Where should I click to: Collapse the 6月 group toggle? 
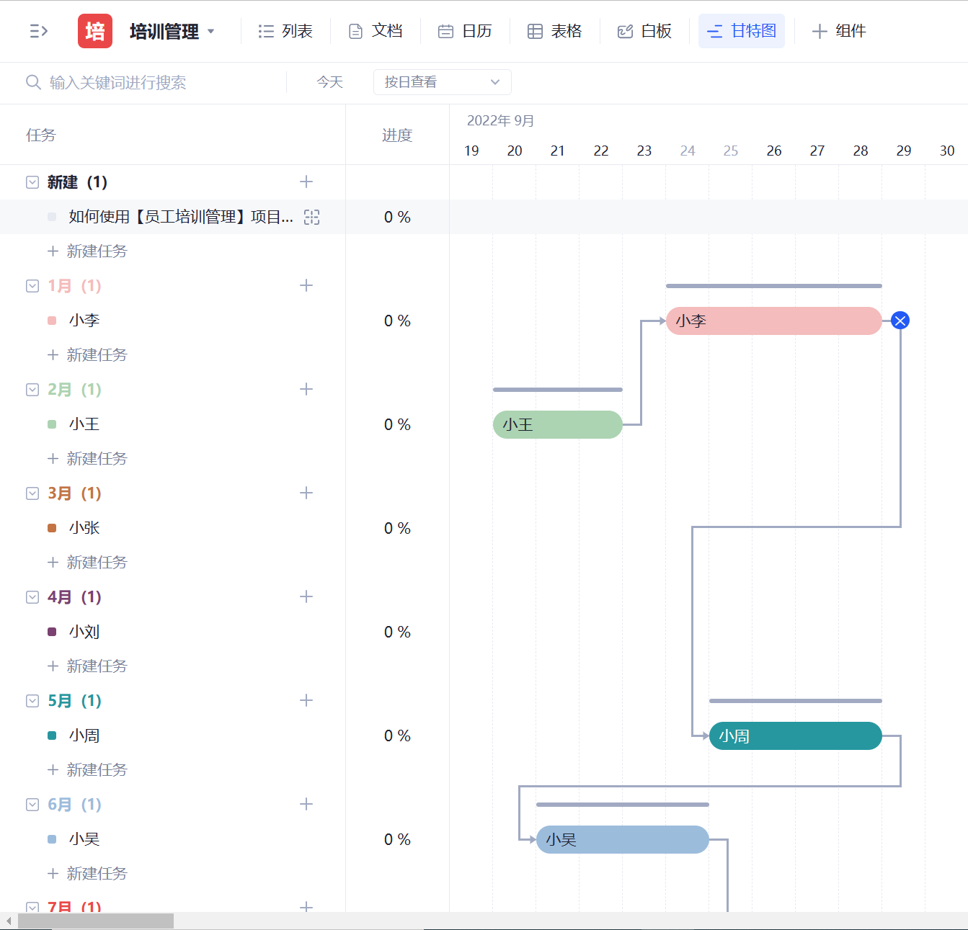[32, 805]
